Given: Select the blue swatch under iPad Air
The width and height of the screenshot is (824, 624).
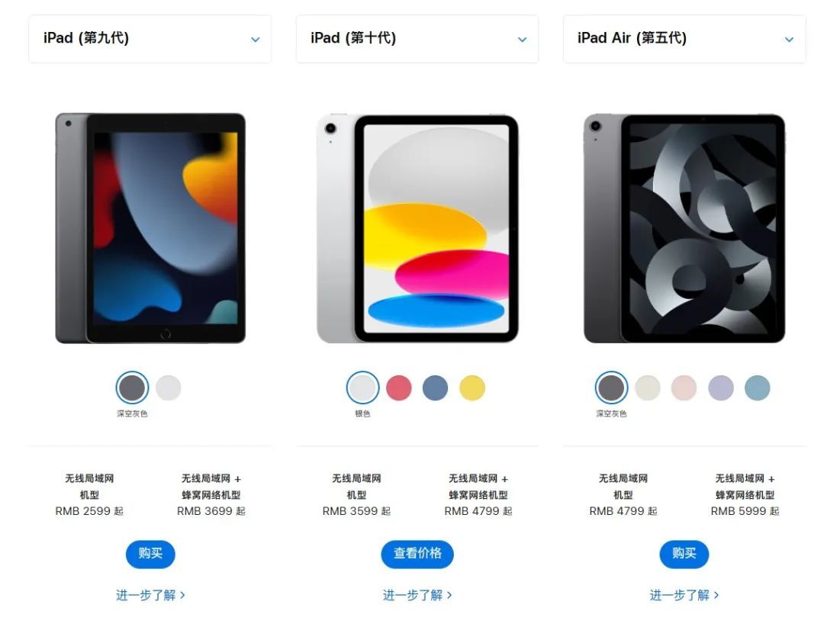Looking at the screenshot, I should [758, 388].
